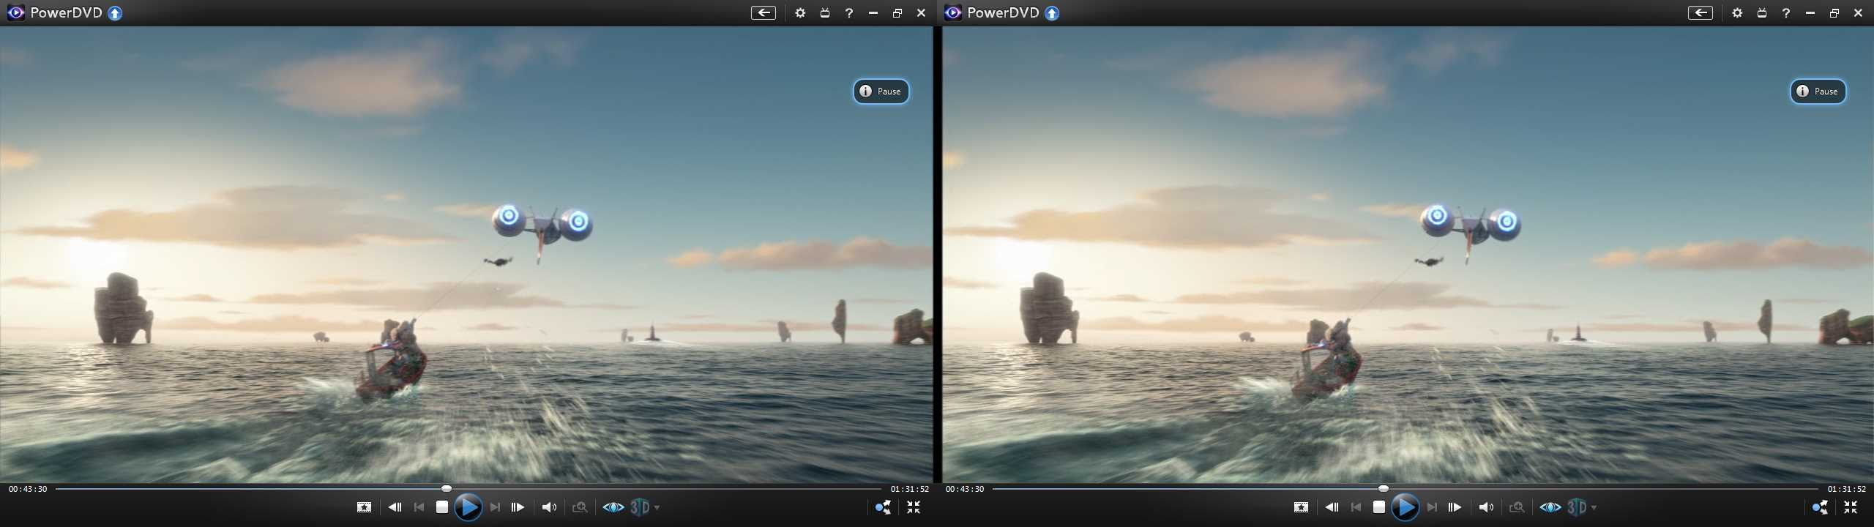
Task: Click Play in the left PowerDVD window
Action: tap(468, 507)
